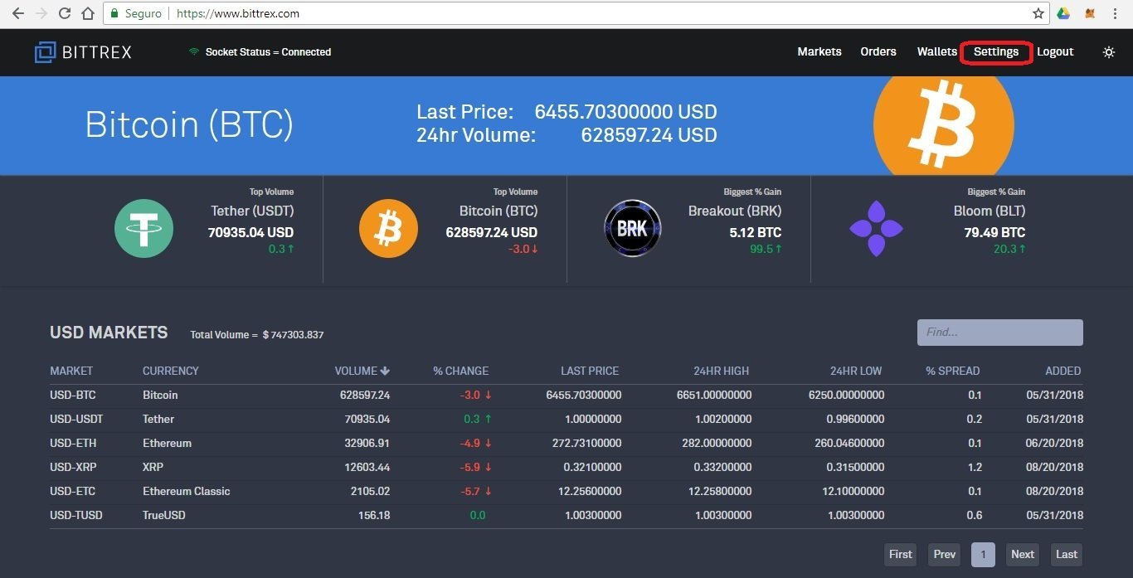Click the 06/20/2018 added date
The image size is (1133, 578).
tap(1055, 444)
